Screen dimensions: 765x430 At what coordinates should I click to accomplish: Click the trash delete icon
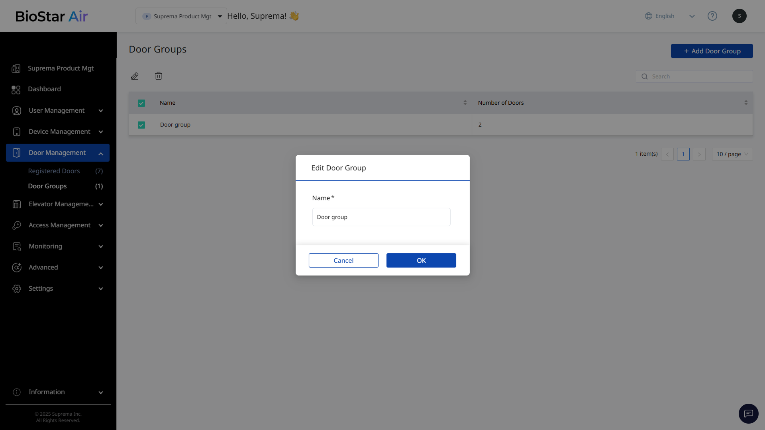(x=159, y=76)
